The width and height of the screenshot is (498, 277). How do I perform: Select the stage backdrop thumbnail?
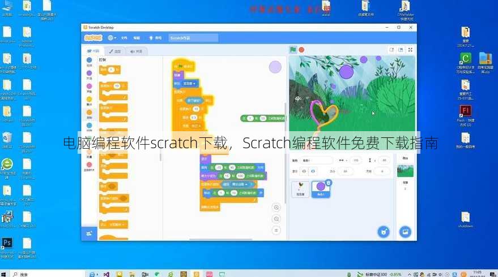(405, 171)
